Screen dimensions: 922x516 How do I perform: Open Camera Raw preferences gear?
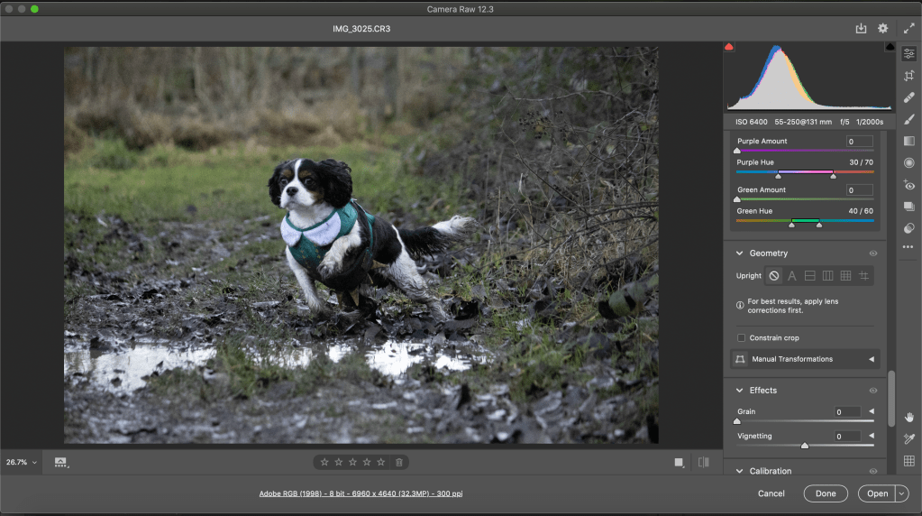(883, 29)
